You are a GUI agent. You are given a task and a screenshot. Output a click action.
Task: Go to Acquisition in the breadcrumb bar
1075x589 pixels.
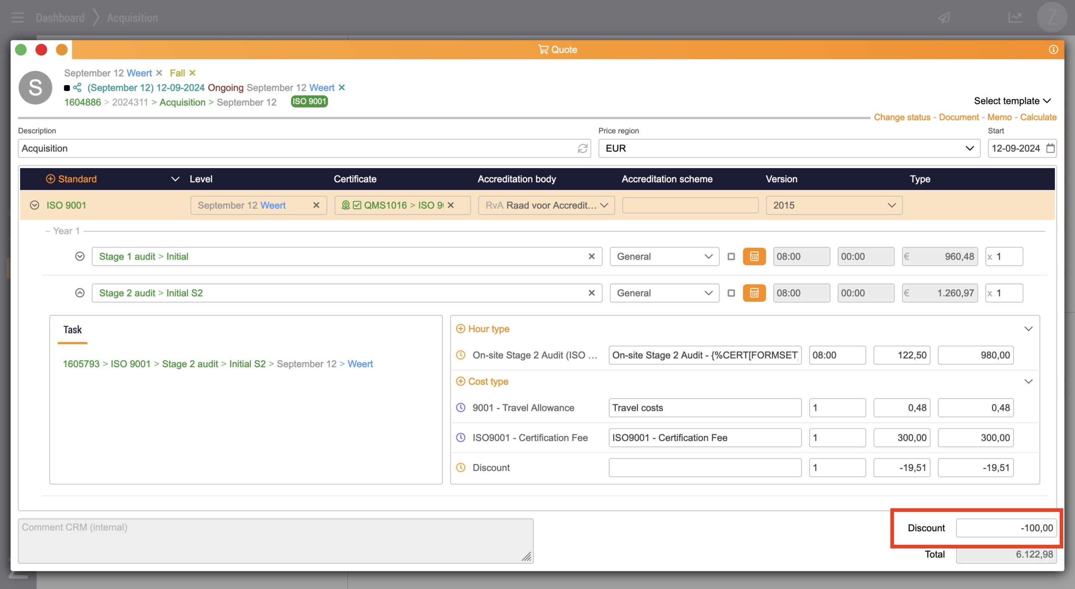coord(132,18)
